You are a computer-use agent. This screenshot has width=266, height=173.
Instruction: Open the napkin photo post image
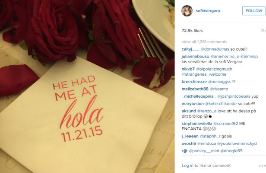click(87, 86)
